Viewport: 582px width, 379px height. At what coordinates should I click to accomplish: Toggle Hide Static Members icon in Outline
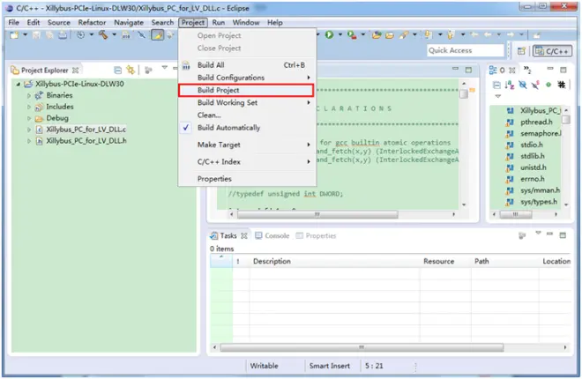[x=535, y=85]
